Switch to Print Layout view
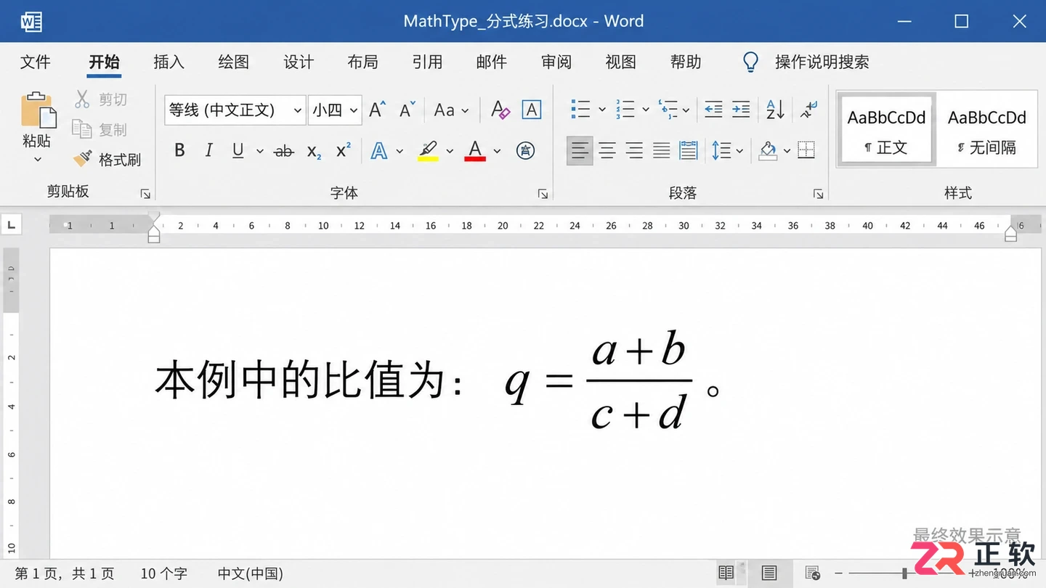This screenshot has height=588, width=1046. coord(769,573)
